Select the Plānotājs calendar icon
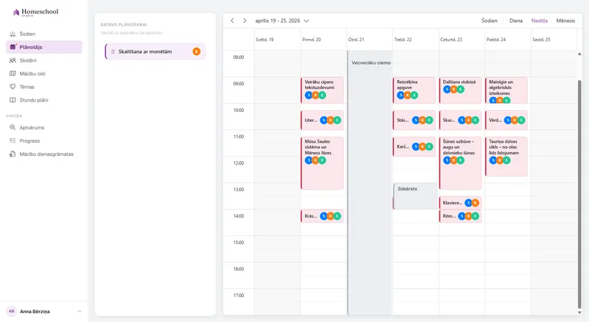The height and width of the screenshot is (322, 589). click(13, 47)
